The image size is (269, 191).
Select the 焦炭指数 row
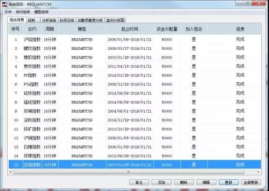134,66
